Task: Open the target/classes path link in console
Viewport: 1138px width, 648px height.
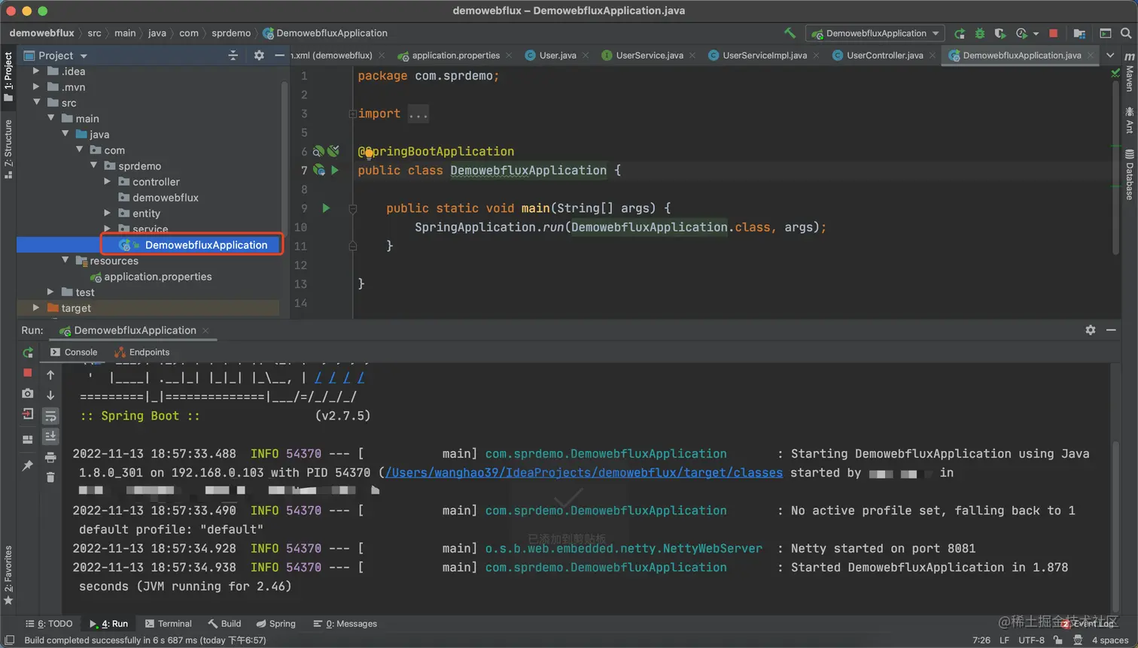Action: pyautogui.click(x=584, y=473)
